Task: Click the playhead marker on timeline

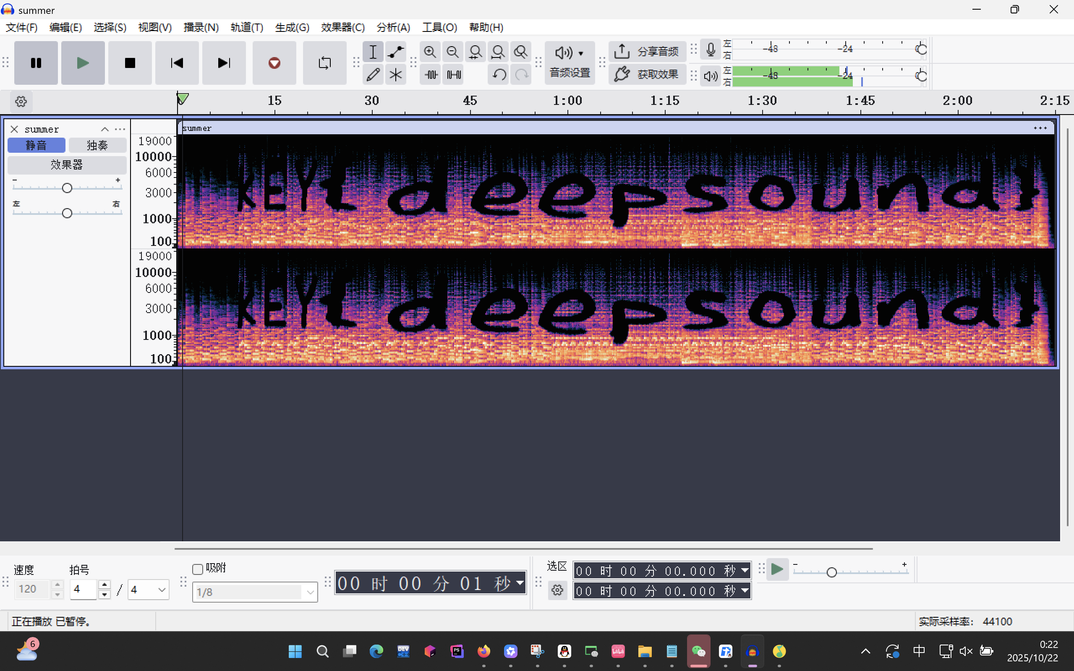Action: click(183, 99)
